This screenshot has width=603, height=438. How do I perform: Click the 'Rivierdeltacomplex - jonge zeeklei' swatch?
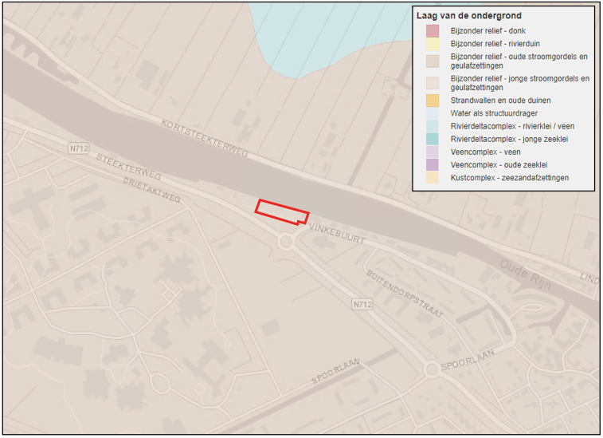(x=433, y=139)
